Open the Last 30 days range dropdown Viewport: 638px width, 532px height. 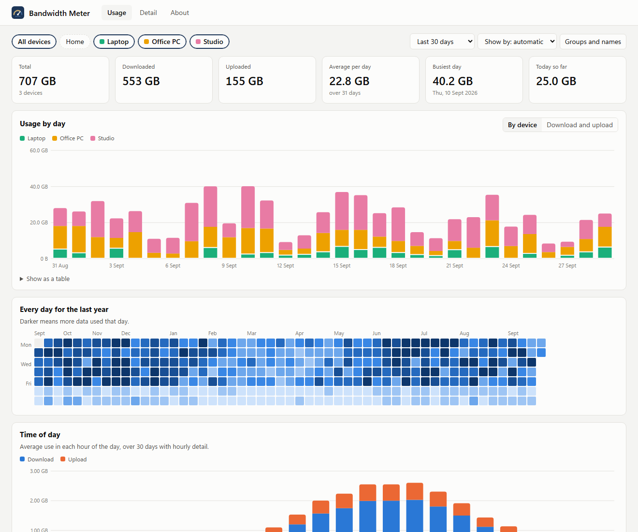(x=442, y=42)
